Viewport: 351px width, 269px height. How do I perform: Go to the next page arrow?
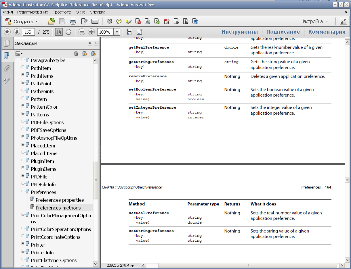(17, 32)
